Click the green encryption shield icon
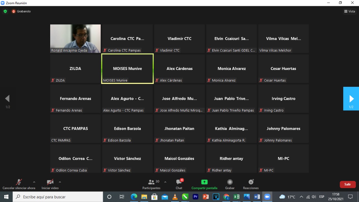 [x=5, y=12]
